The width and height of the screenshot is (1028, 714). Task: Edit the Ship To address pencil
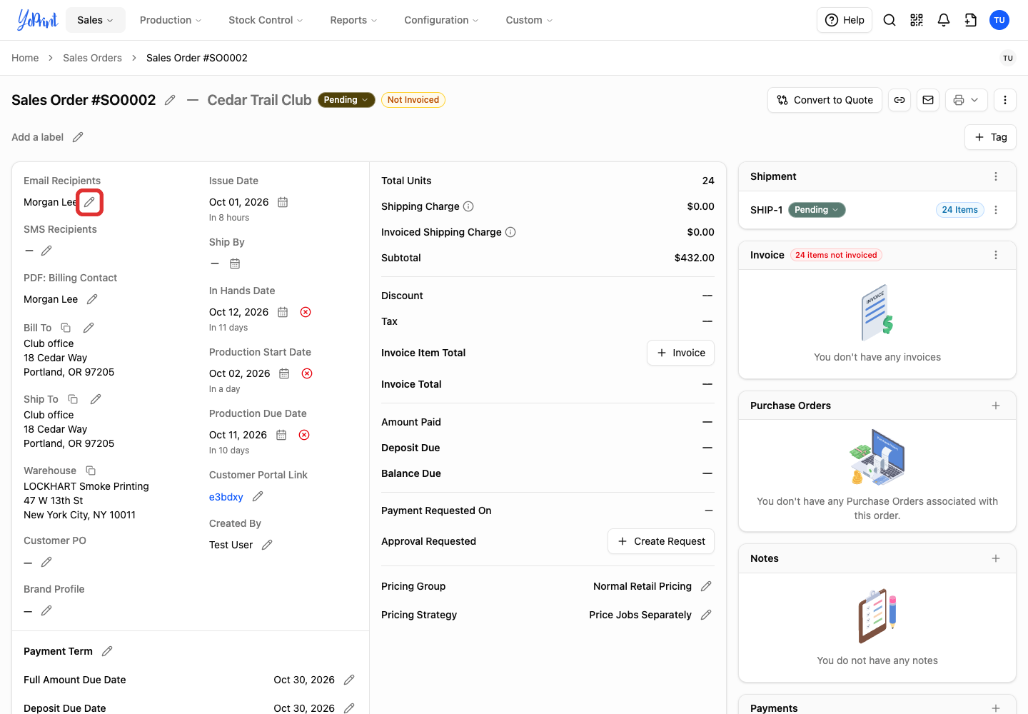coord(96,399)
